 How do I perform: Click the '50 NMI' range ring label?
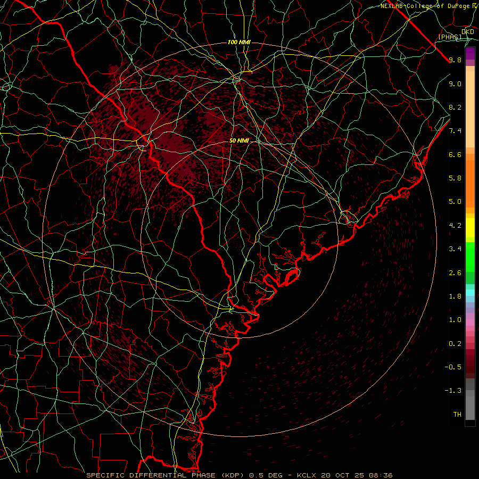click(239, 141)
